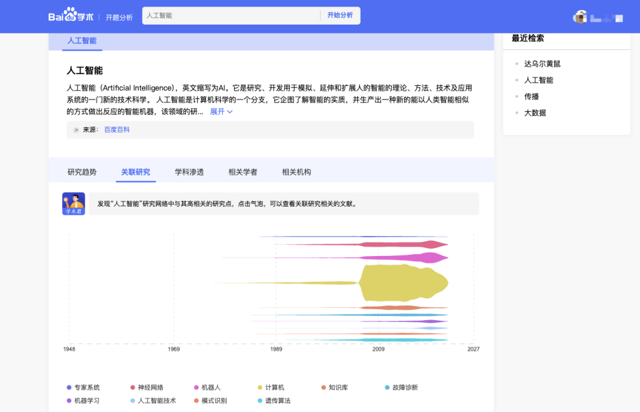
Task: Open the 百度百科 source link
Action: pos(117,129)
